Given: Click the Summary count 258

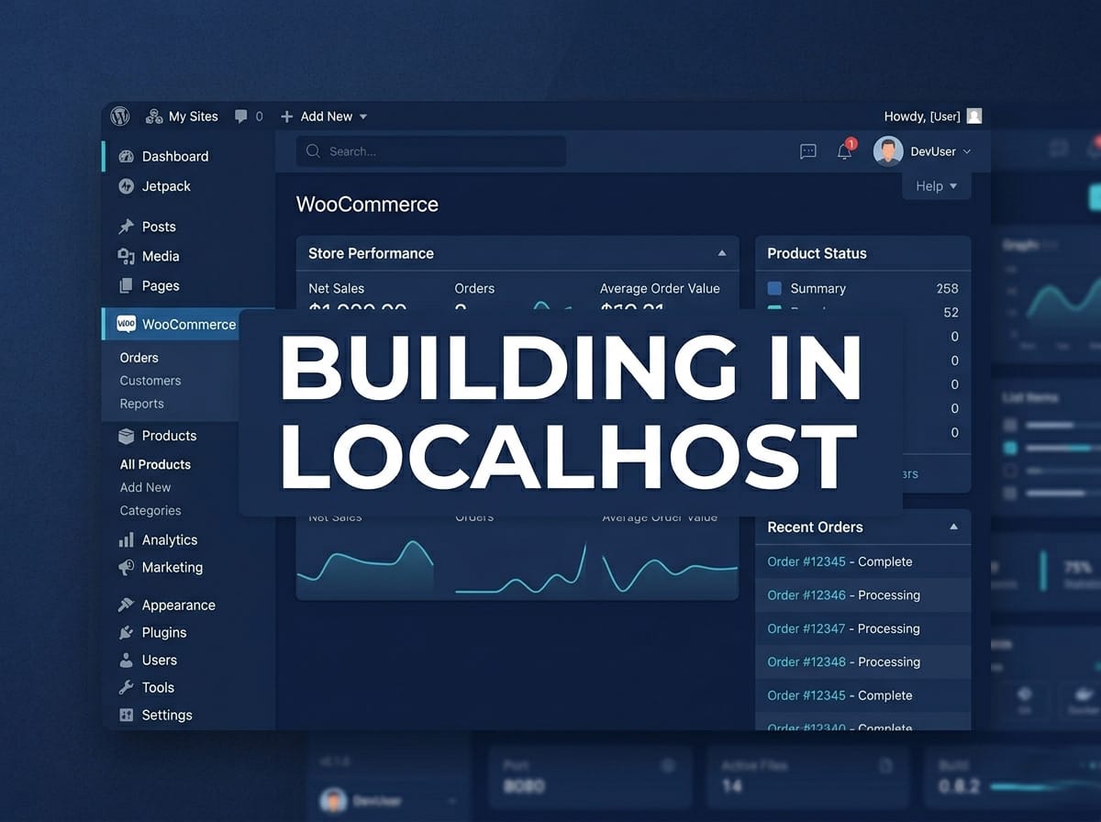Looking at the screenshot, I should (948, 288).
